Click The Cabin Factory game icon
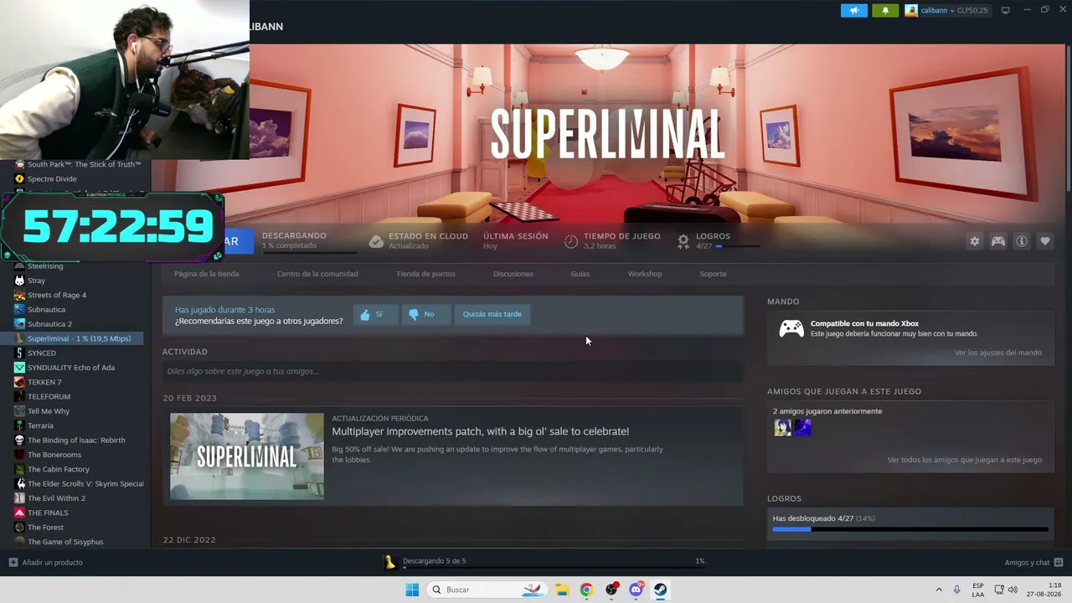The image size is (1072, 603). [19, 469]
